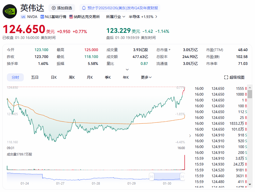Click the 成交量 value 3.93亿股

tap(140, 50)
